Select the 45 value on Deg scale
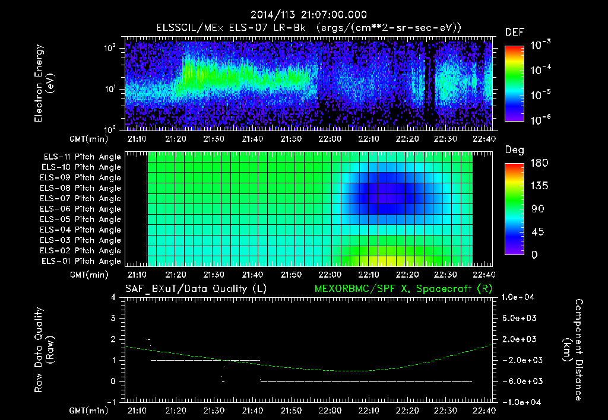608x420 pixels. [538, 232]
